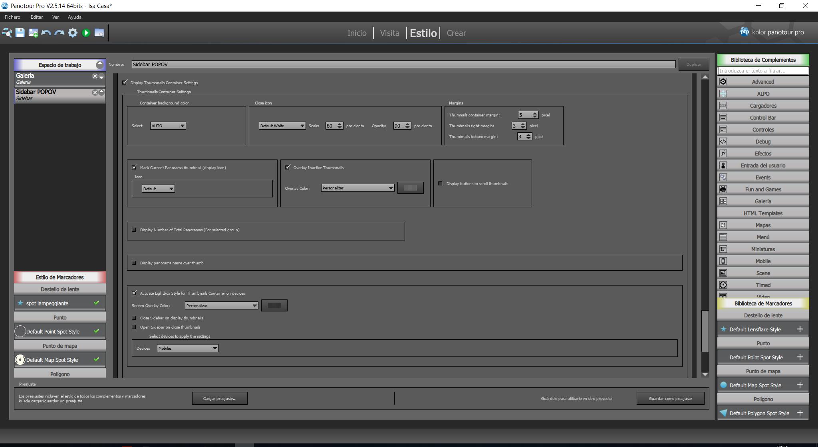Enable Display panorama name over thumb
This screenshot has height=447, width=818.
(134, 263)
